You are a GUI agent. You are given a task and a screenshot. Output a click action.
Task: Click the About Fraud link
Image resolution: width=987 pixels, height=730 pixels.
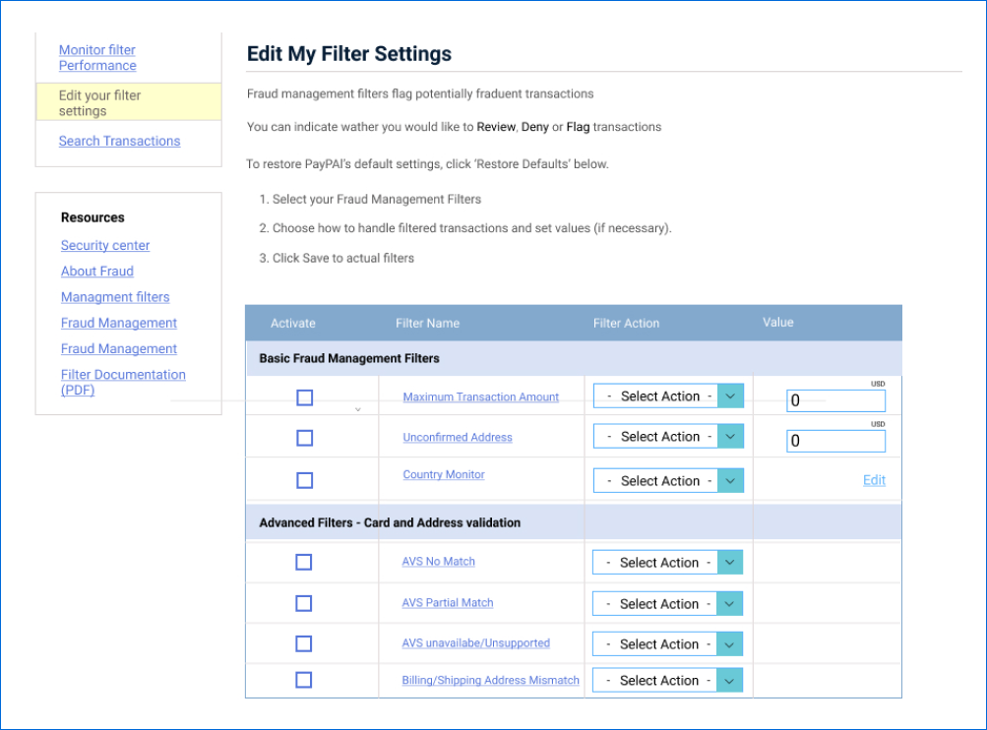(97, 272)
